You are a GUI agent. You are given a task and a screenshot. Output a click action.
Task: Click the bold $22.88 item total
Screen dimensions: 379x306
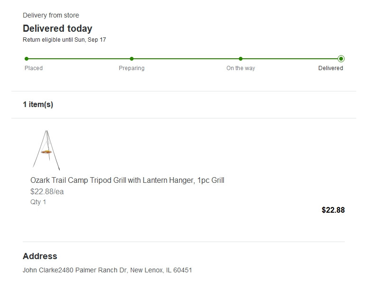(x=333, y=210)
